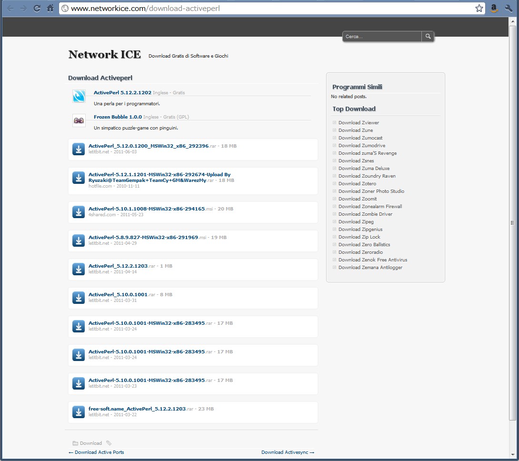Go to next post Download Activesync

(288, 452)
